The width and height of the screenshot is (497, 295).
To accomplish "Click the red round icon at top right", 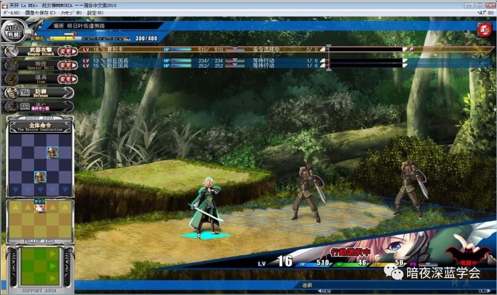I will point(484,30).
